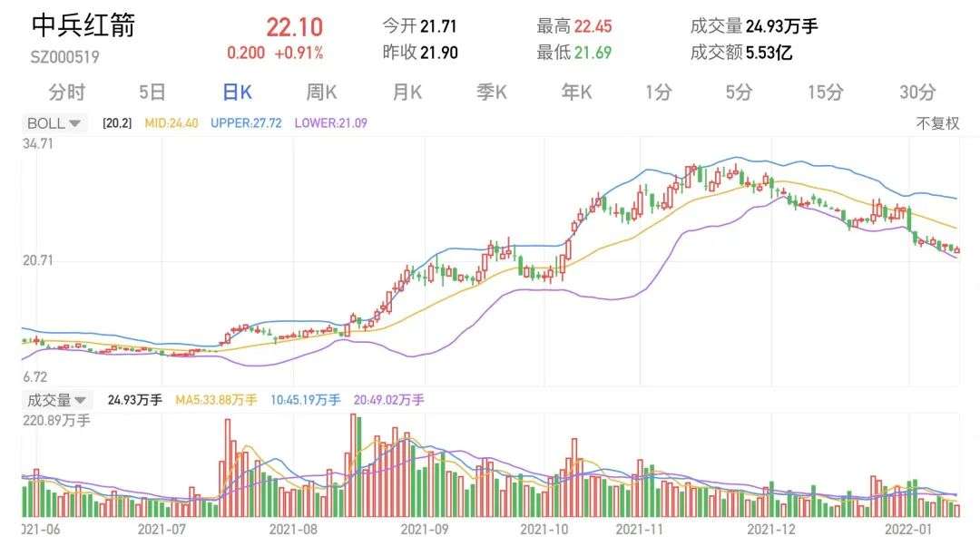Expand the 成交量 indicator dropdown
Image resolution: width=980 pixels, height=546 pixels.
(x=56, y=400)
